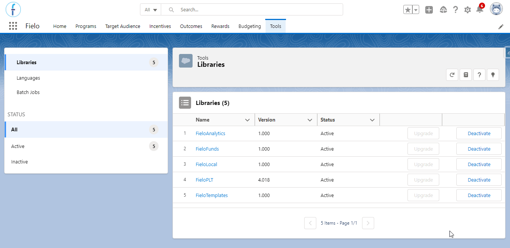Switch to the Outcomes tab
Image resolution: width=510 pixels, height=248 pixels.
coord(191,26)
